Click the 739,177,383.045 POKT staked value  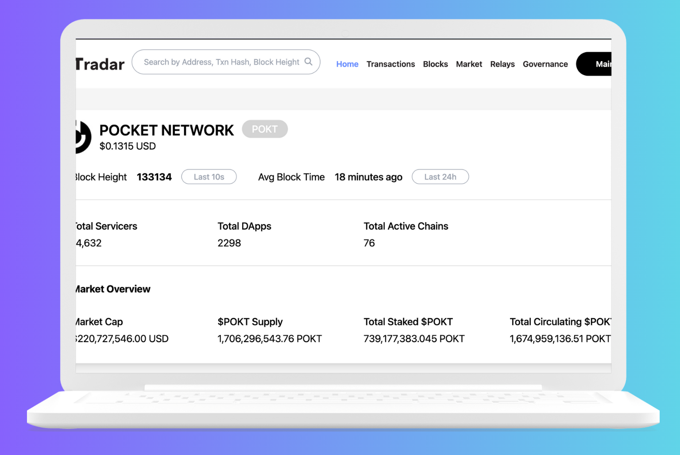pyautogui.click(x=414, y=339)
